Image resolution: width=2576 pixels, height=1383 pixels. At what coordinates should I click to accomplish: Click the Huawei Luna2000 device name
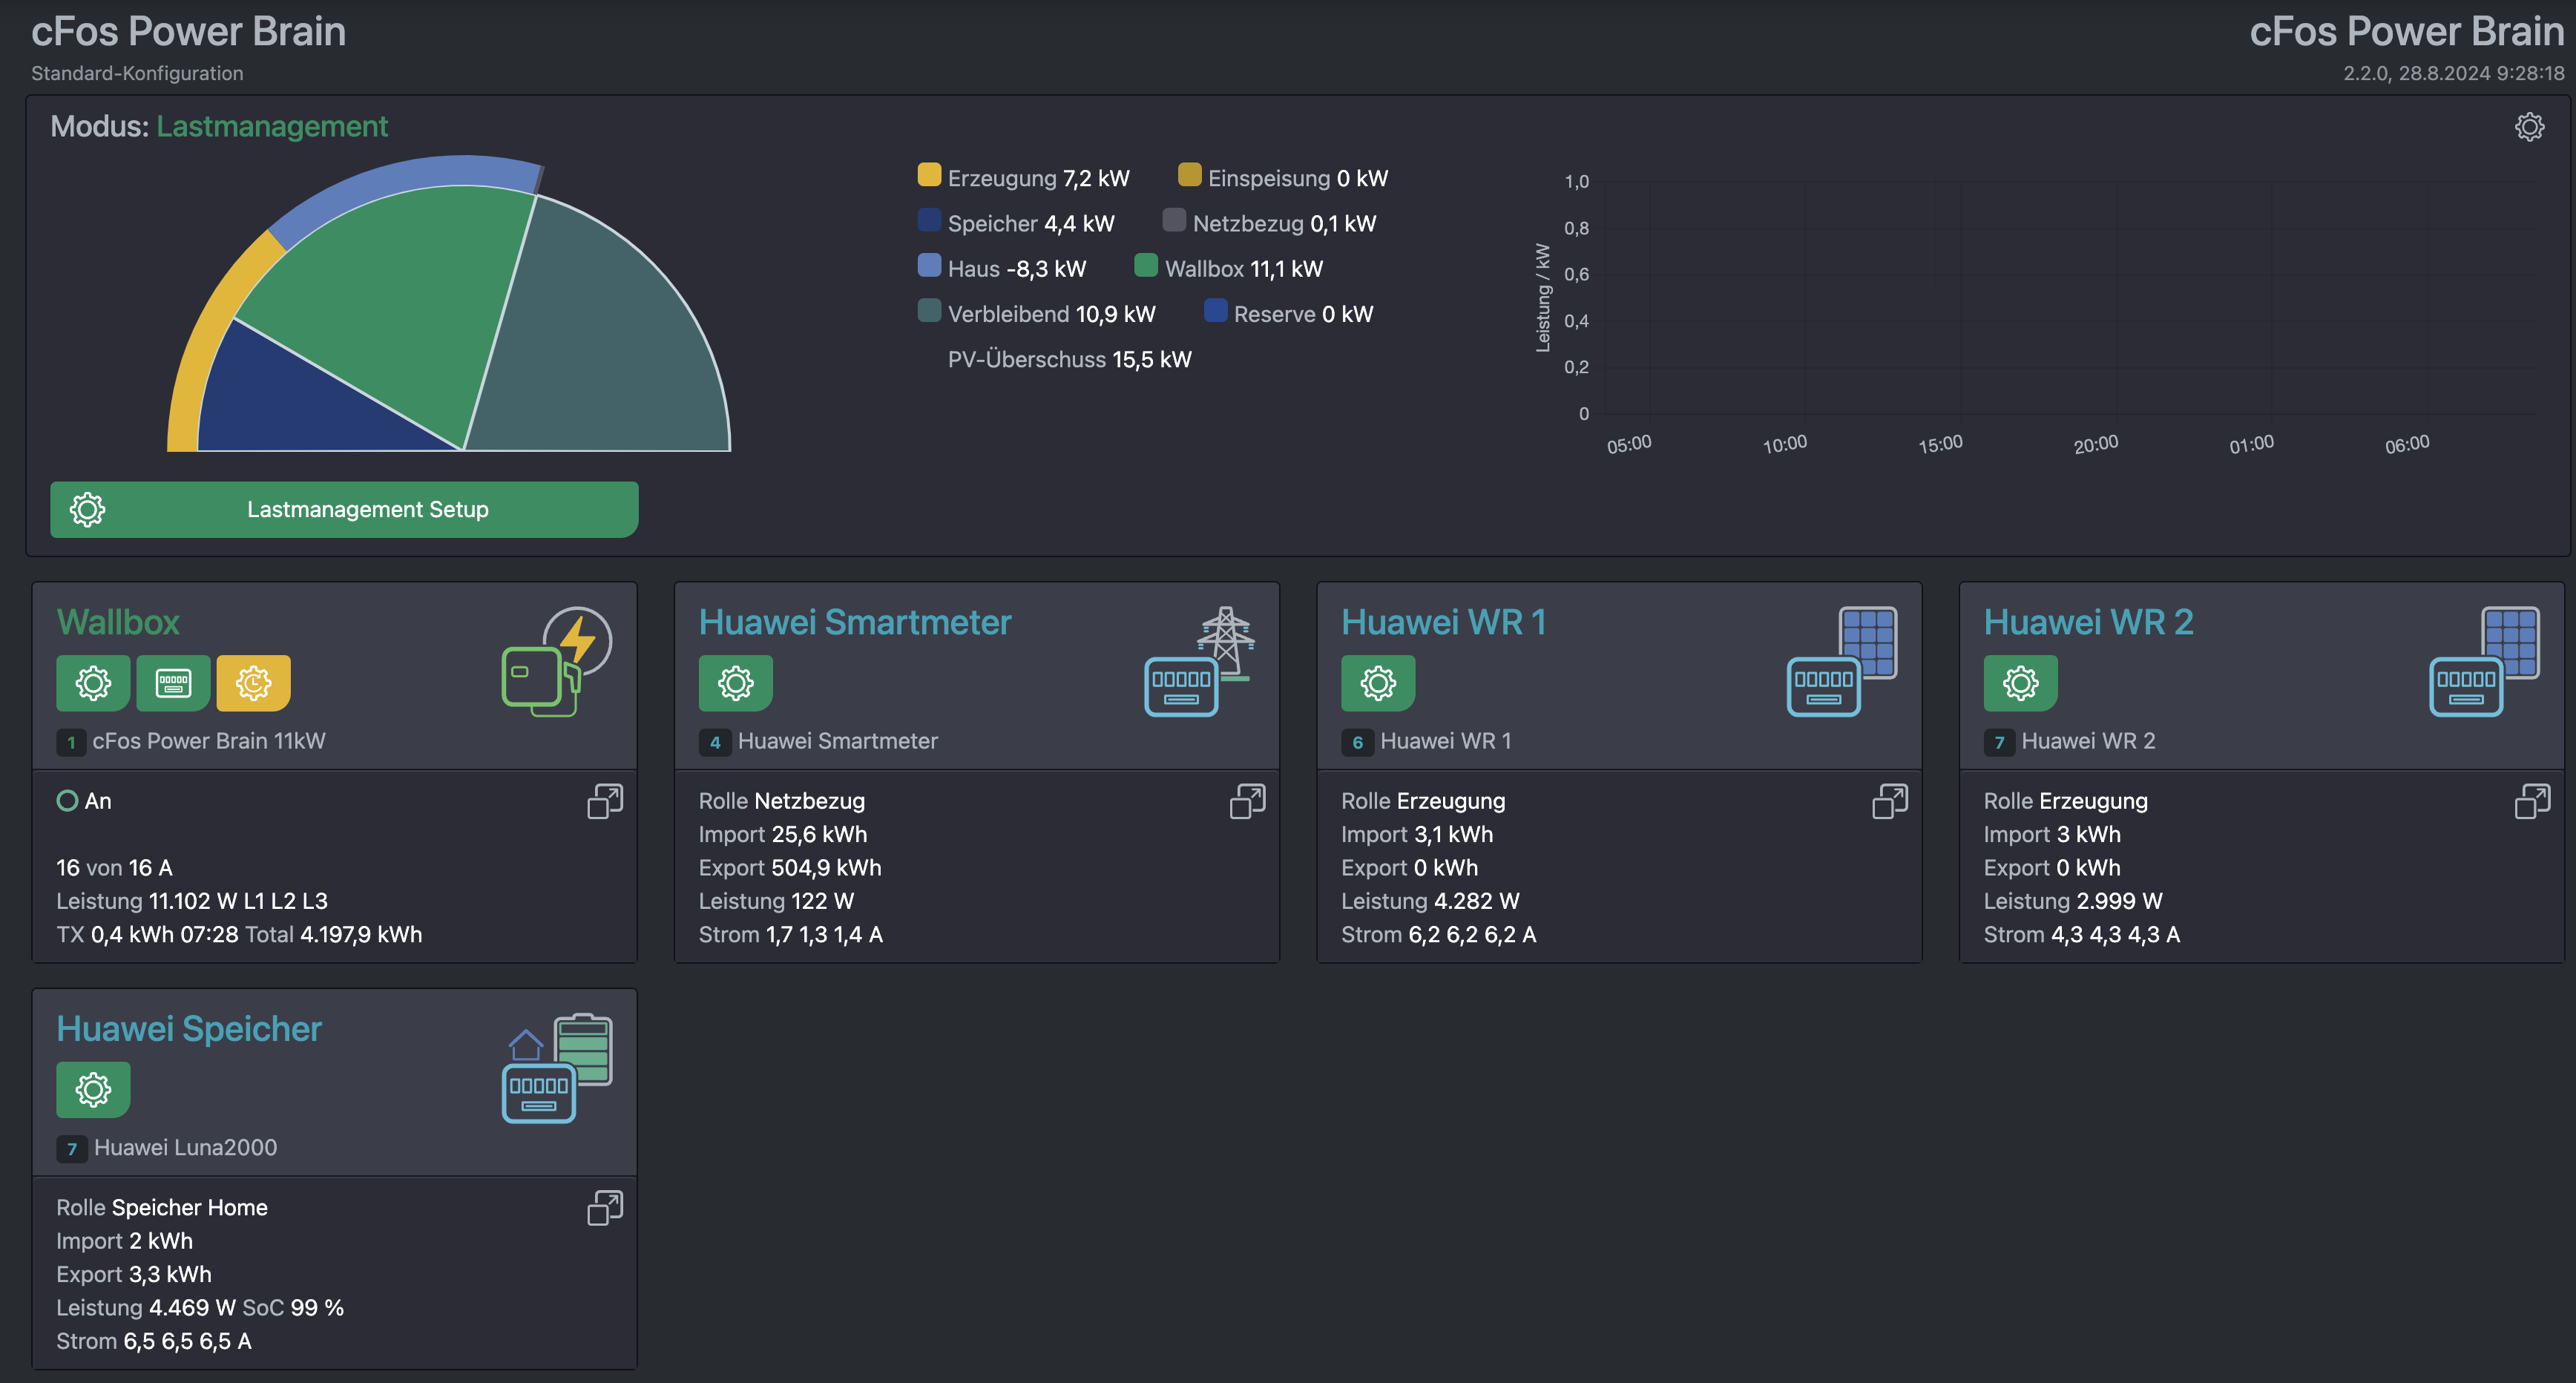pyautogui.click(x=185, y=1147)
